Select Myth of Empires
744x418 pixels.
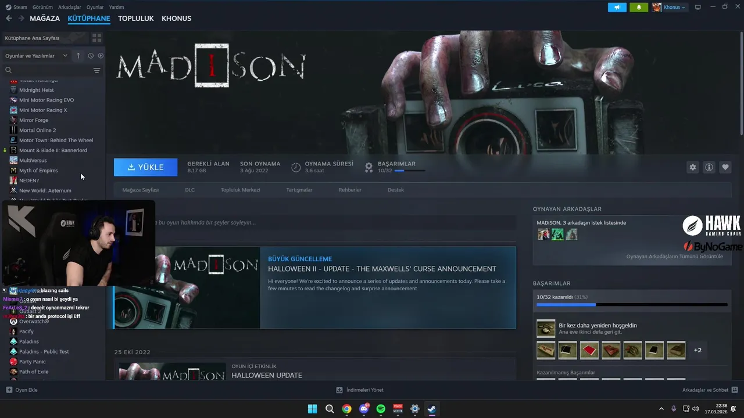(38, 171)
